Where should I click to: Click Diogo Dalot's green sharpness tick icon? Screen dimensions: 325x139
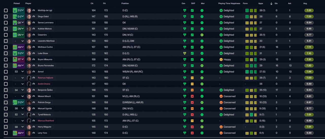tap(192, 17)
